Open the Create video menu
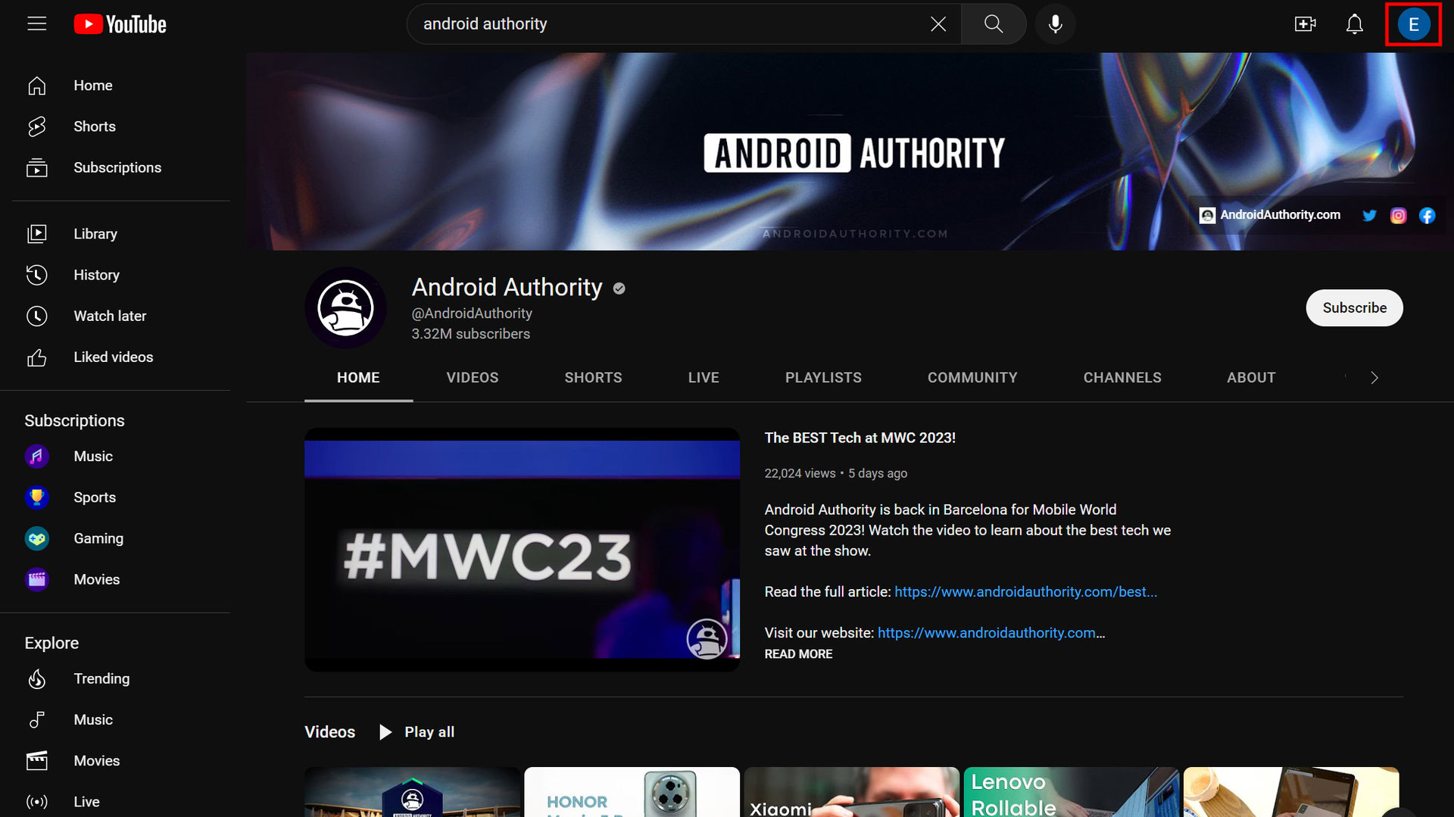The height and width of the screenshot is (817, 1454). click(1305, 24)
